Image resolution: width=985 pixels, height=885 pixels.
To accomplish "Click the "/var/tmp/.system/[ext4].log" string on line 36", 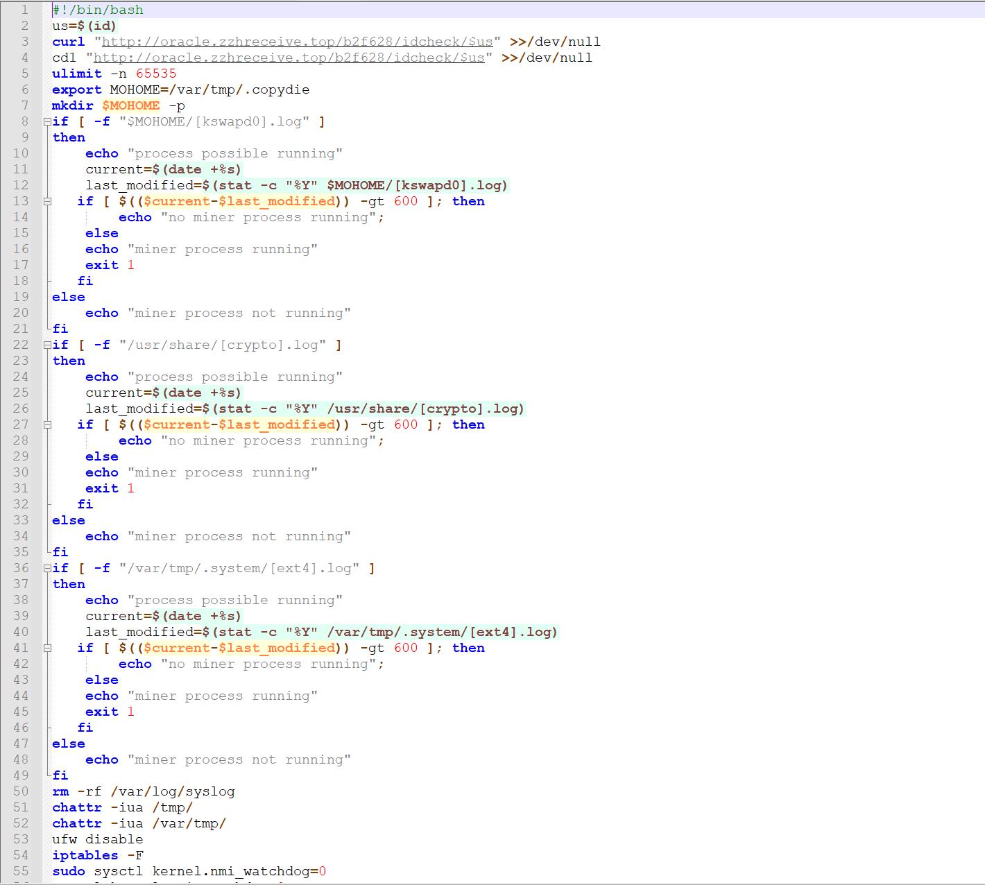I will 239,568.
